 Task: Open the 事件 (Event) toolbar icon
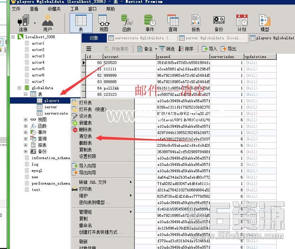tap(150, 23)
